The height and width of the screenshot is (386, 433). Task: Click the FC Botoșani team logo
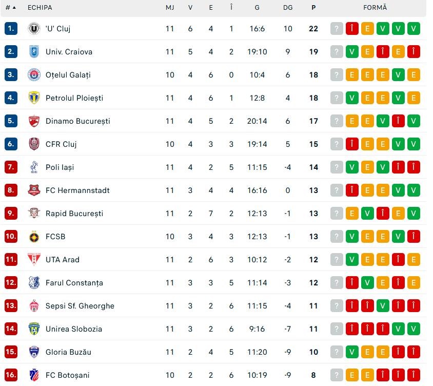(34, 375)
